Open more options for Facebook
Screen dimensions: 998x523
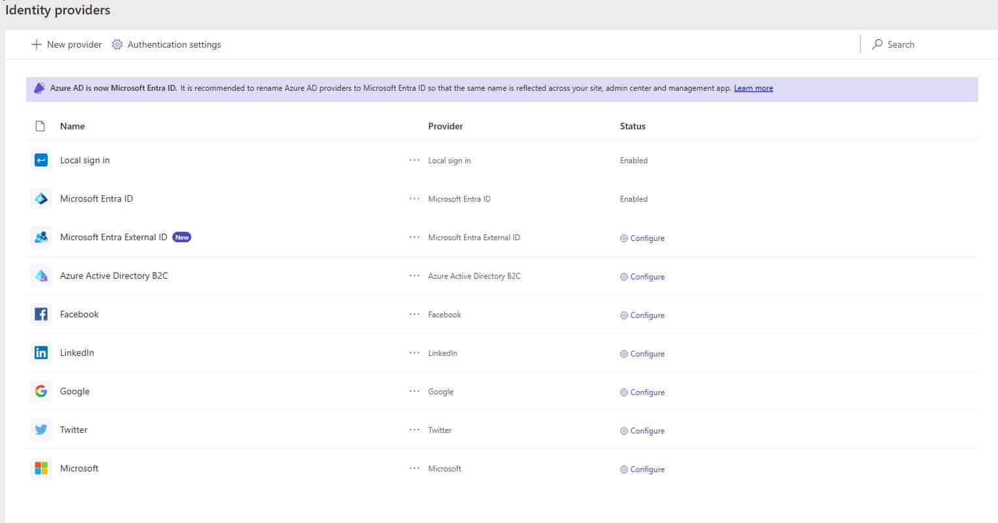point(414,314)
